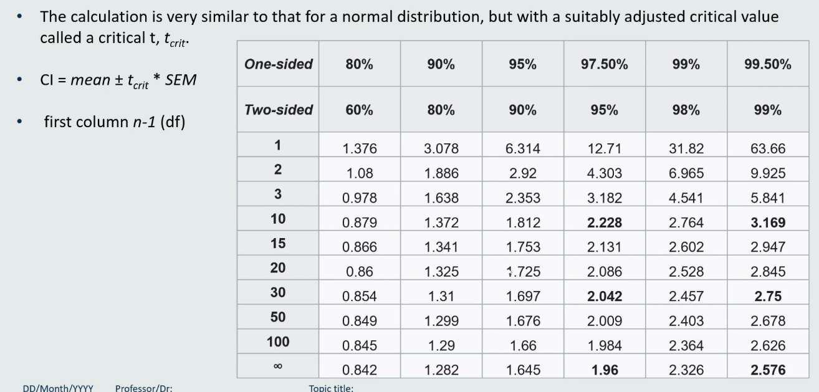819x392 pixels.
Task: Click the One-sided row header cell
Action: tap(278, 64)
